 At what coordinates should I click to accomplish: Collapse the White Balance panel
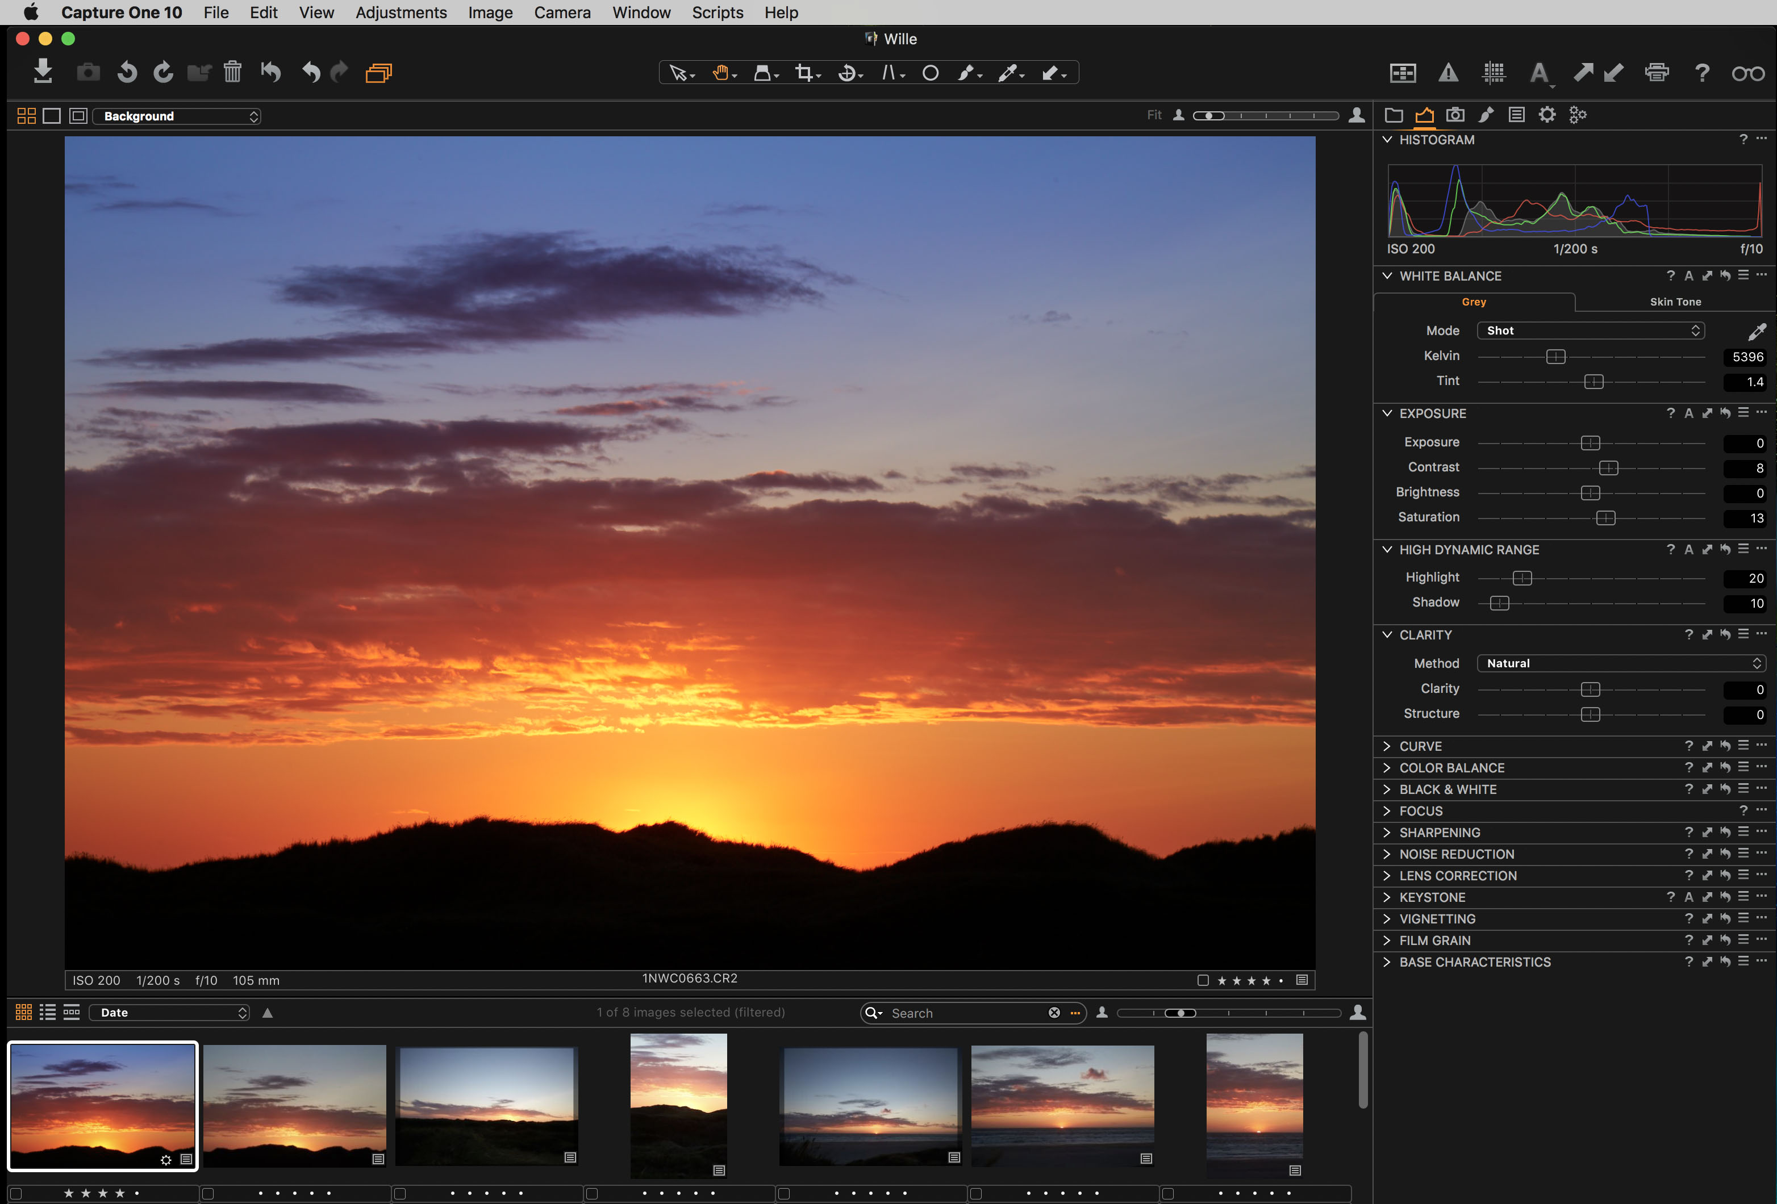[1387, 276]
